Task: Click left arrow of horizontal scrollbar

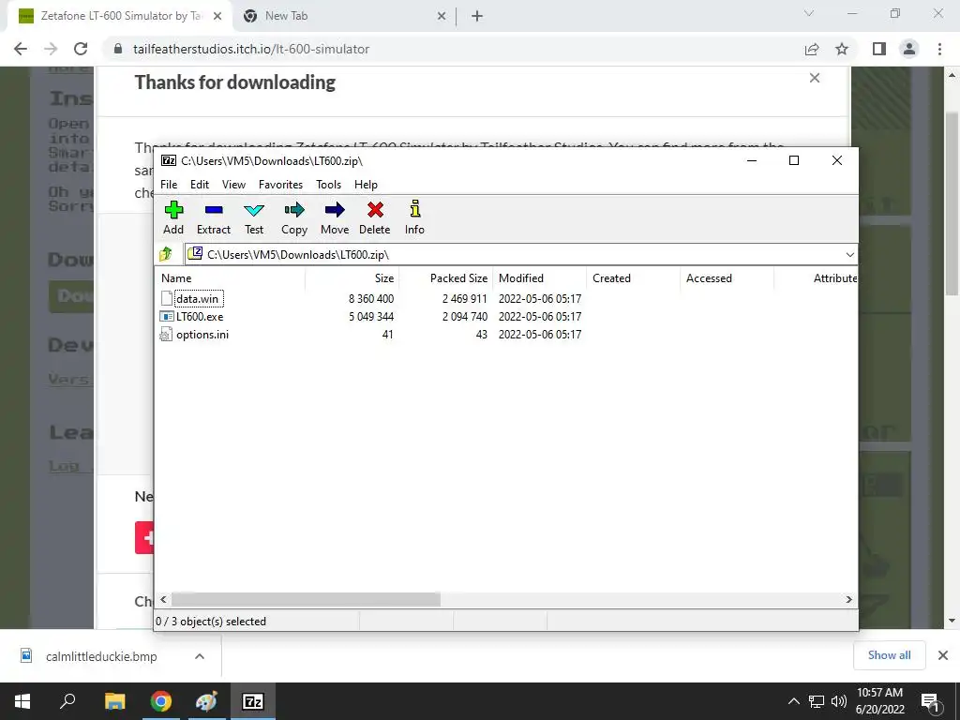Action: pyautogui.click(x=163, y=599)
